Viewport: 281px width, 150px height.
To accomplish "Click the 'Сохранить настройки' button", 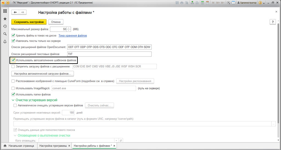I will click(29, 22).
